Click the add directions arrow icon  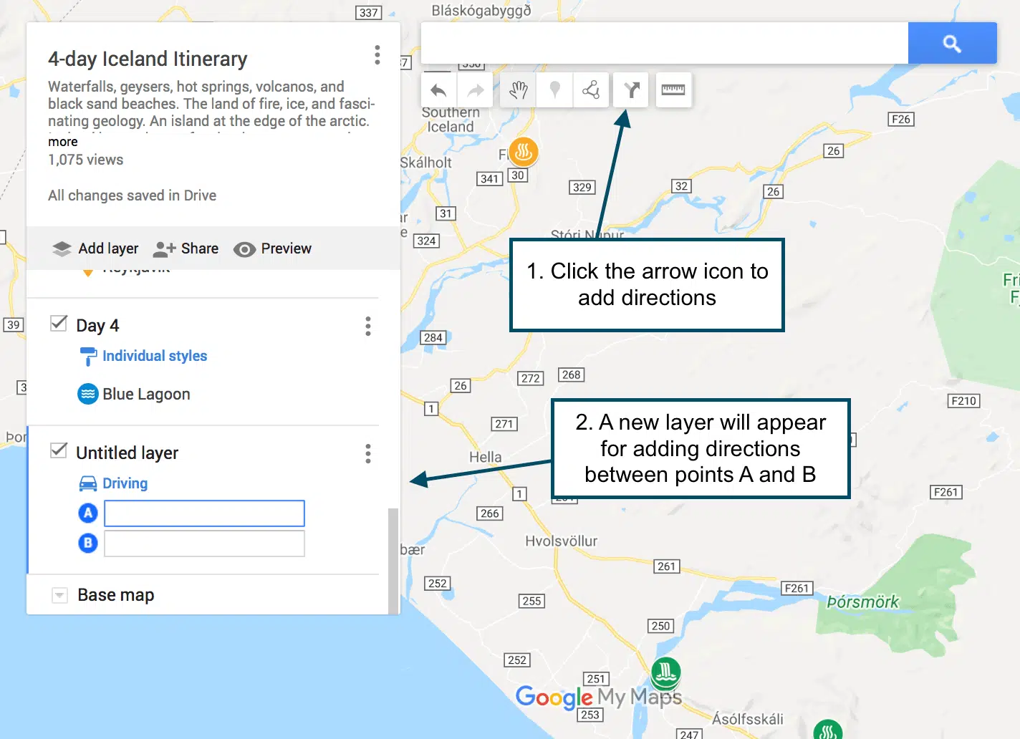(631, 90)
